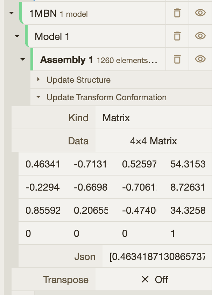The image size is (212, 295).
Task: Hide 1MBN with the eye icon
Action: point(200,13)
